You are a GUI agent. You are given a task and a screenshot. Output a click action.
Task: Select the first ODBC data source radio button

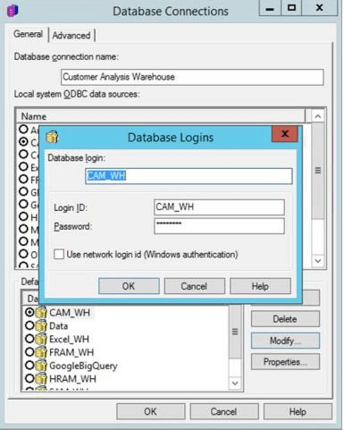pyautogui.click(x=23, y=129)
